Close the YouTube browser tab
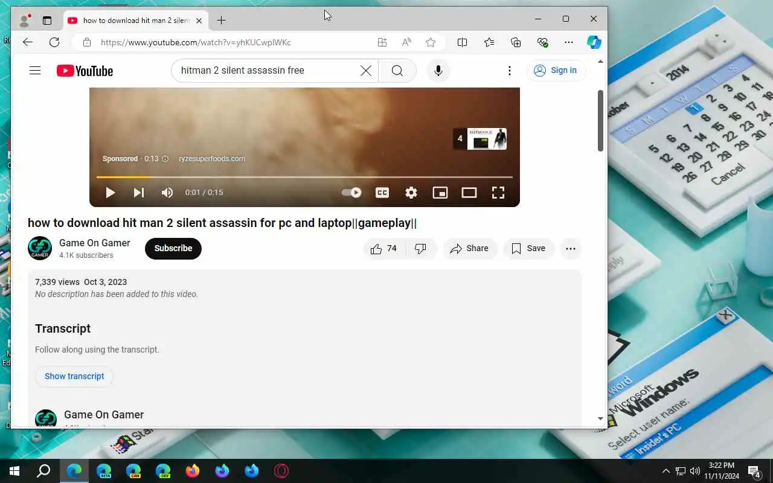Image resolution: width=773 pixels, height=483 pixels. click(x=199, y=21)
